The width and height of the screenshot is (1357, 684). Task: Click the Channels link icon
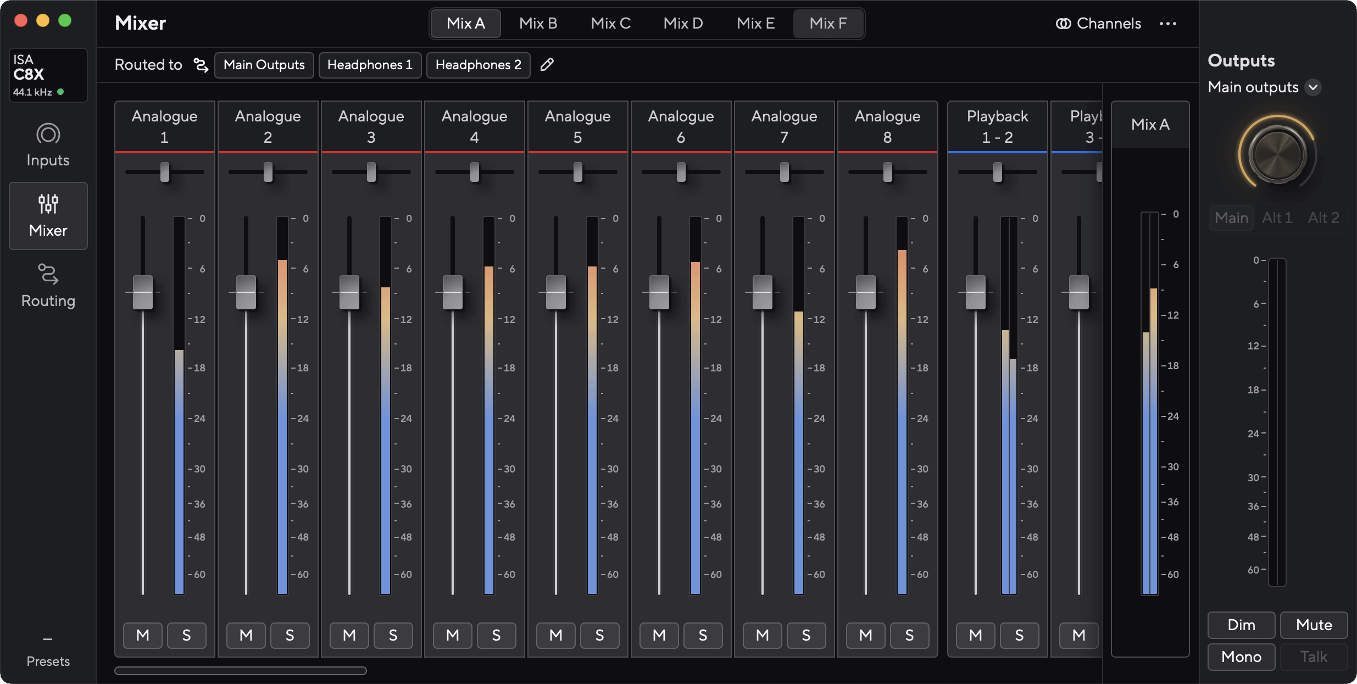tap(1064, 24)
